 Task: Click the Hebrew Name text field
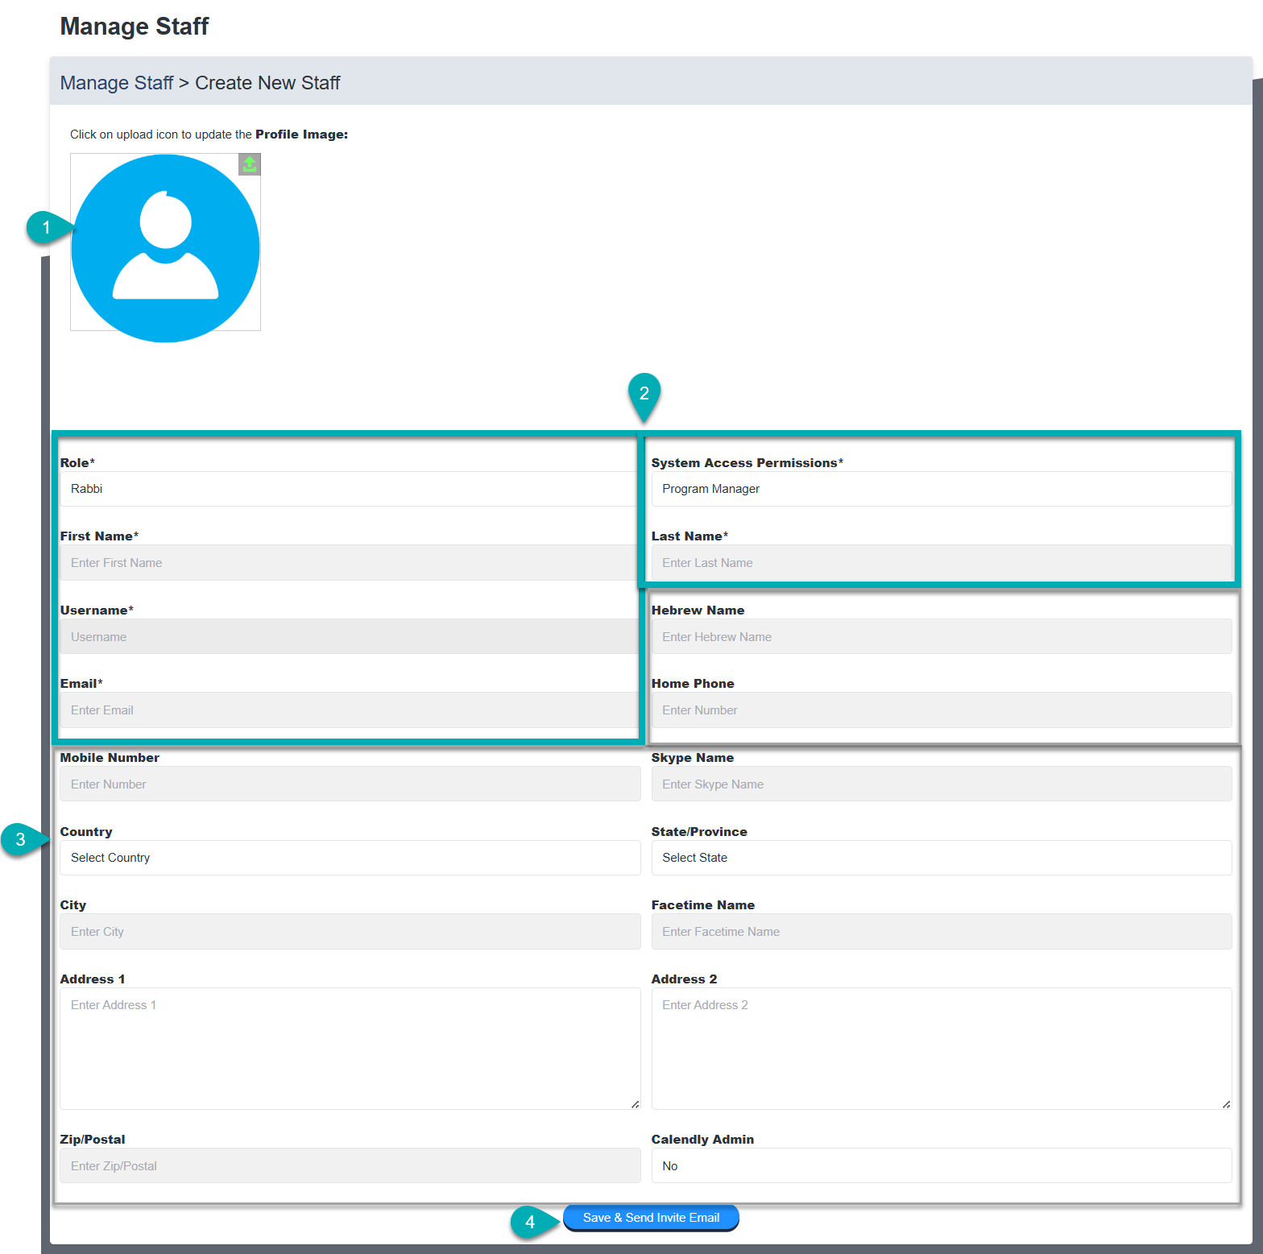(x=941, y=637)
